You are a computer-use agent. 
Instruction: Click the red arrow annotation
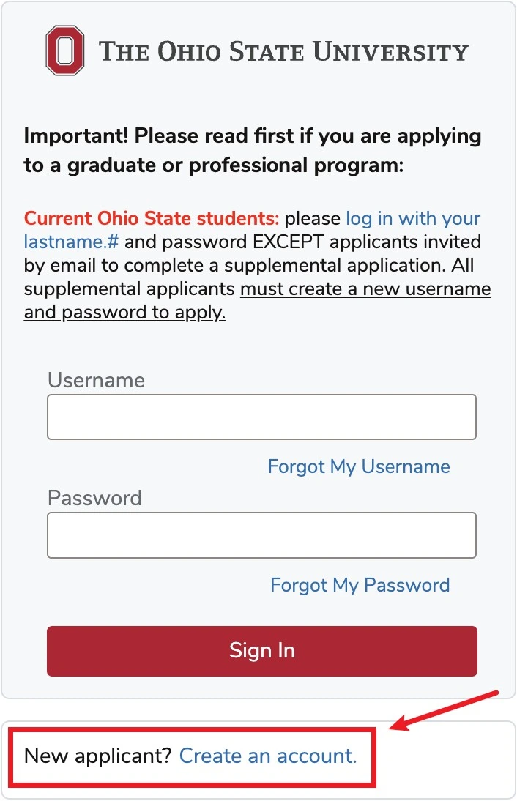[x=444, y=710]
